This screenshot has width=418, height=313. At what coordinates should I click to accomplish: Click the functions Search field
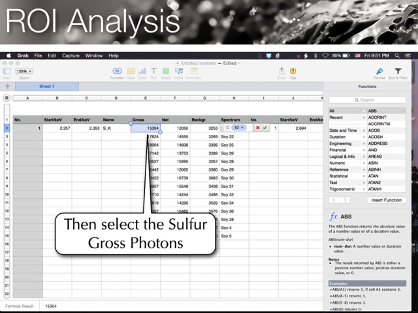point(372,100)
